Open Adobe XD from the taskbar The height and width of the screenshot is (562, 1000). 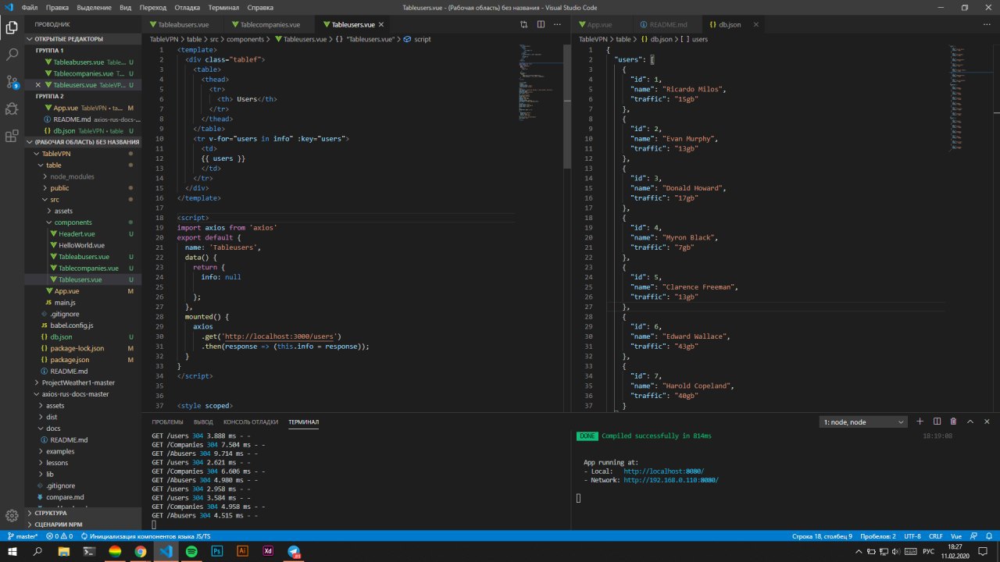(268, 552)
